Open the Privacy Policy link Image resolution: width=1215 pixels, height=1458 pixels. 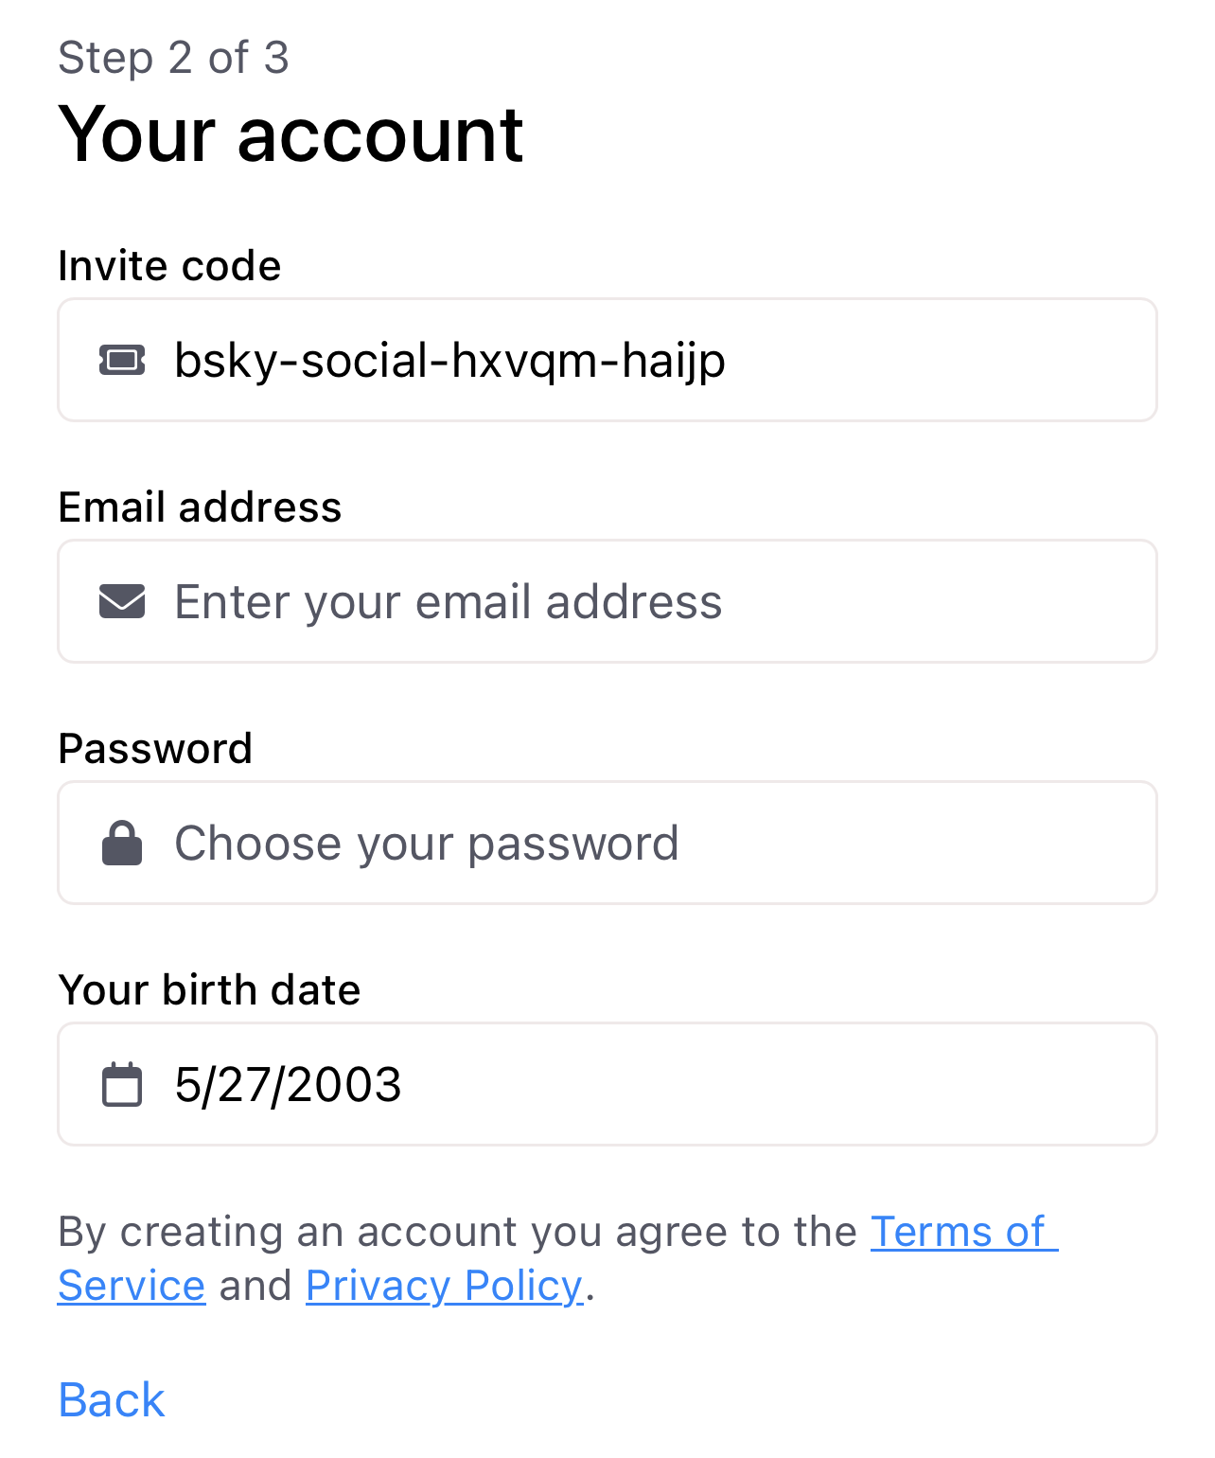pyautogui.click(x=444, y=1286)
